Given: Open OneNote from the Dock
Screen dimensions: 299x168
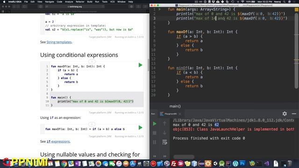Looking at the screenshot, I should 78,164.
